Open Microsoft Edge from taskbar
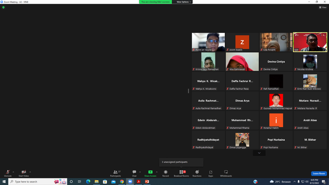The image size is (329, 185). tap(88, 181)
